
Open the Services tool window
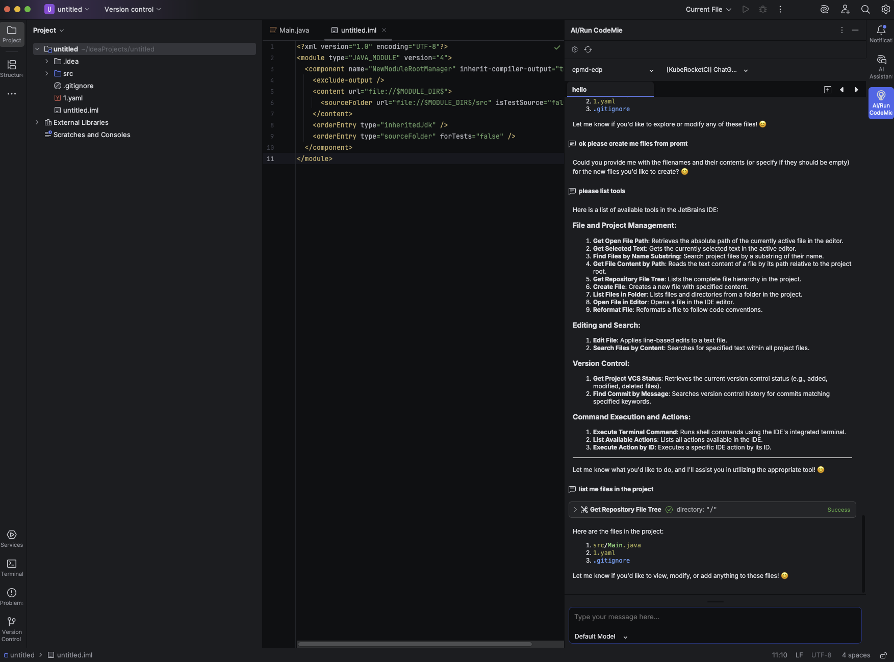pyautogui.click(x=11, y=538)
